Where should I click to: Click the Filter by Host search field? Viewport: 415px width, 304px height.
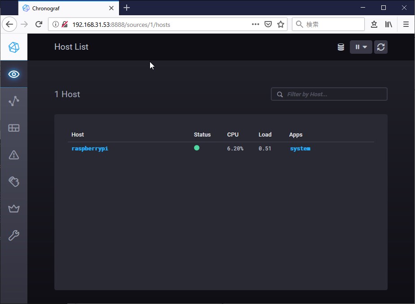[329, 94]
